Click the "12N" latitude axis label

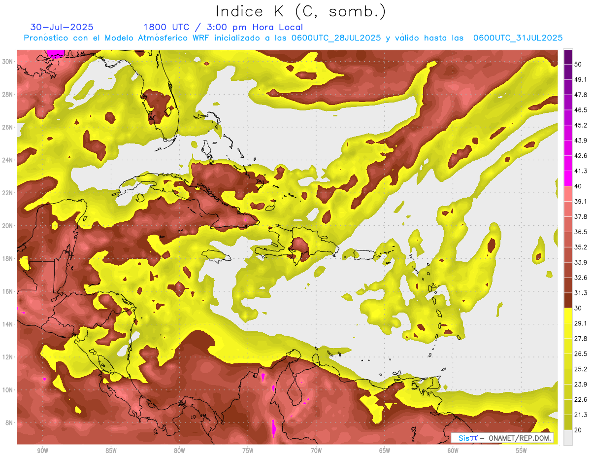(8, 357)
